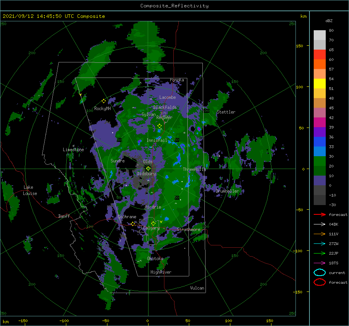This screenshot has height=326, width=349.
Task: Click the red 'forecast' ellipse legend icon
Action: tap(320, 282)
